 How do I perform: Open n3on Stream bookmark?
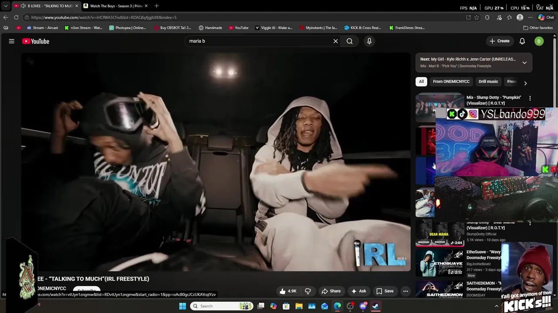83,28
